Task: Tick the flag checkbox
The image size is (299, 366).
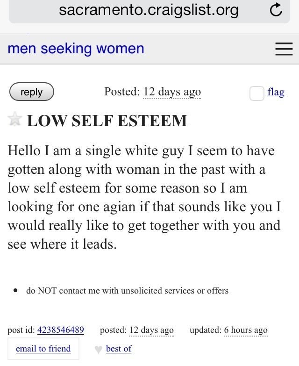Action: pyautogui.click(x=256, y=93)
